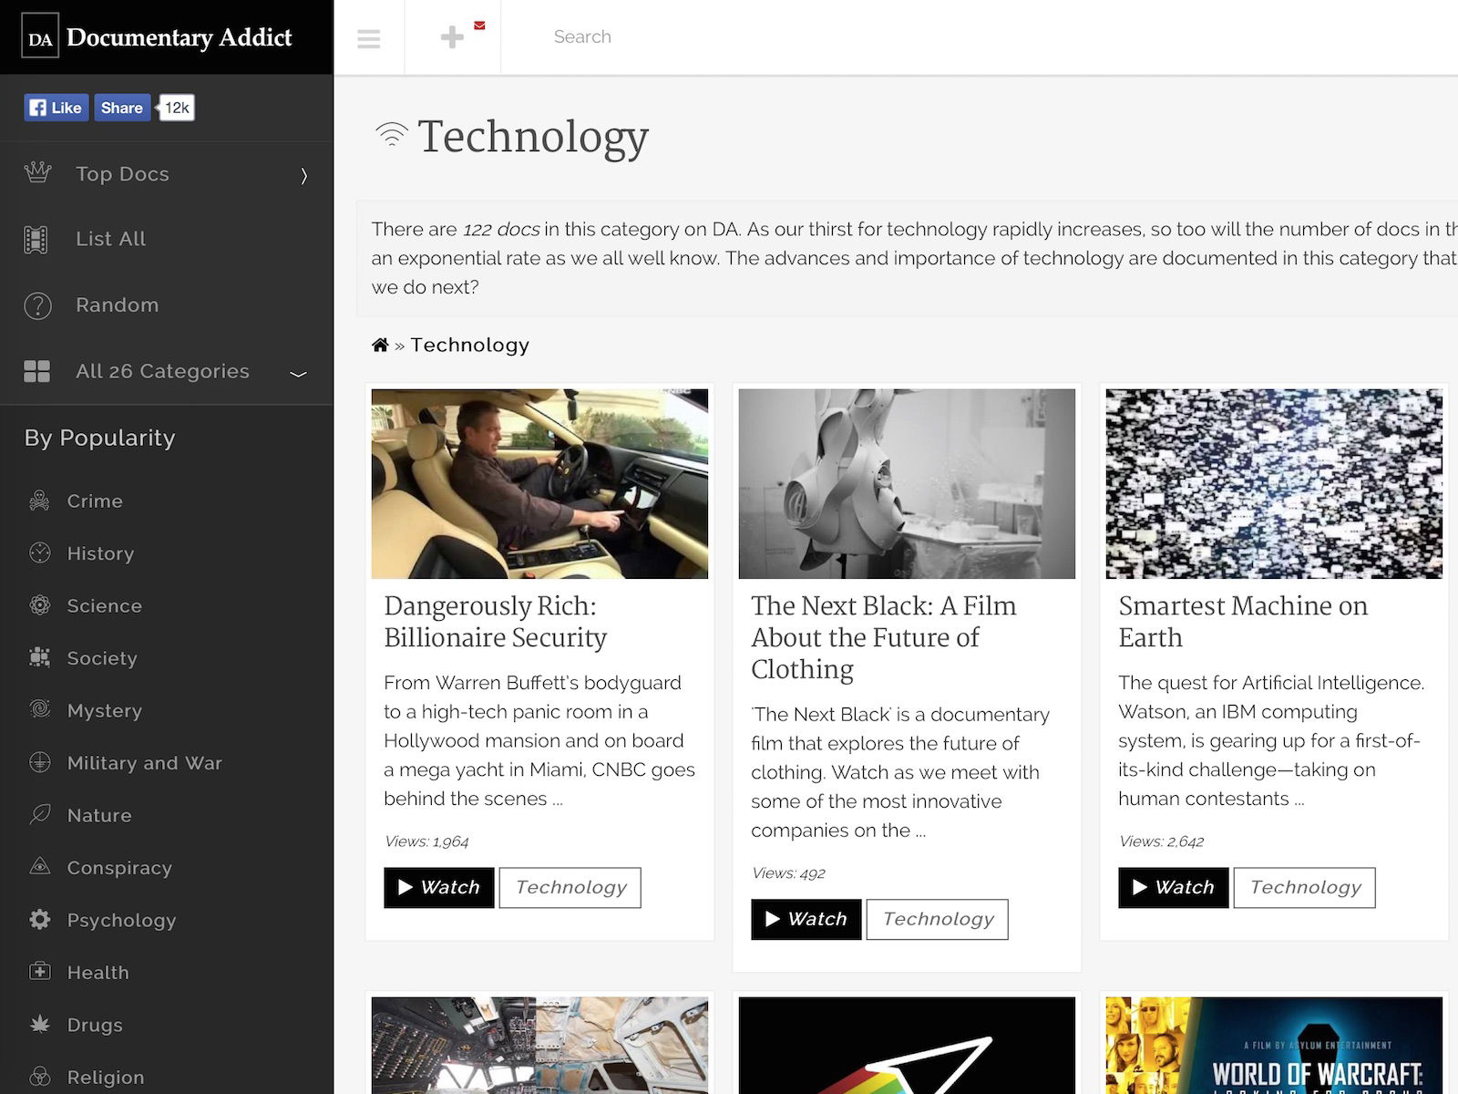Image resolution: width=1458 pixels, height=1094 pixels.
Task: Watch The Next Black documentary
Action: 806,919
